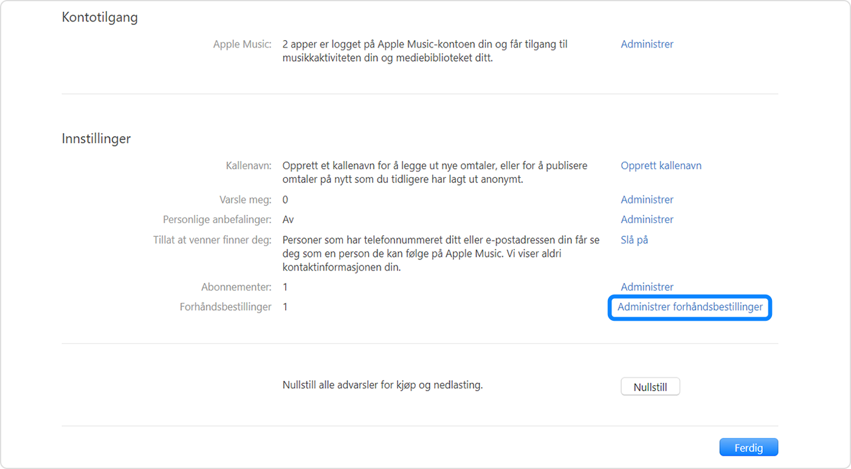Select the Innstillinger section heading
Image resolution: width=851 pixels, height=469 pixels.
click(x=95, y=139)
